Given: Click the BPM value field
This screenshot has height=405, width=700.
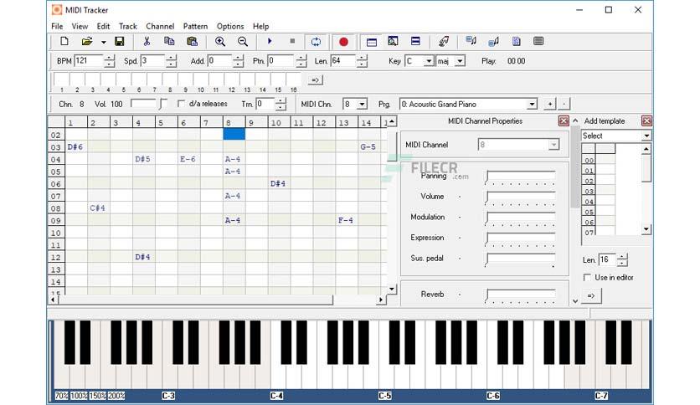Looking at the screenshot, I should click(x=89, y=60).
